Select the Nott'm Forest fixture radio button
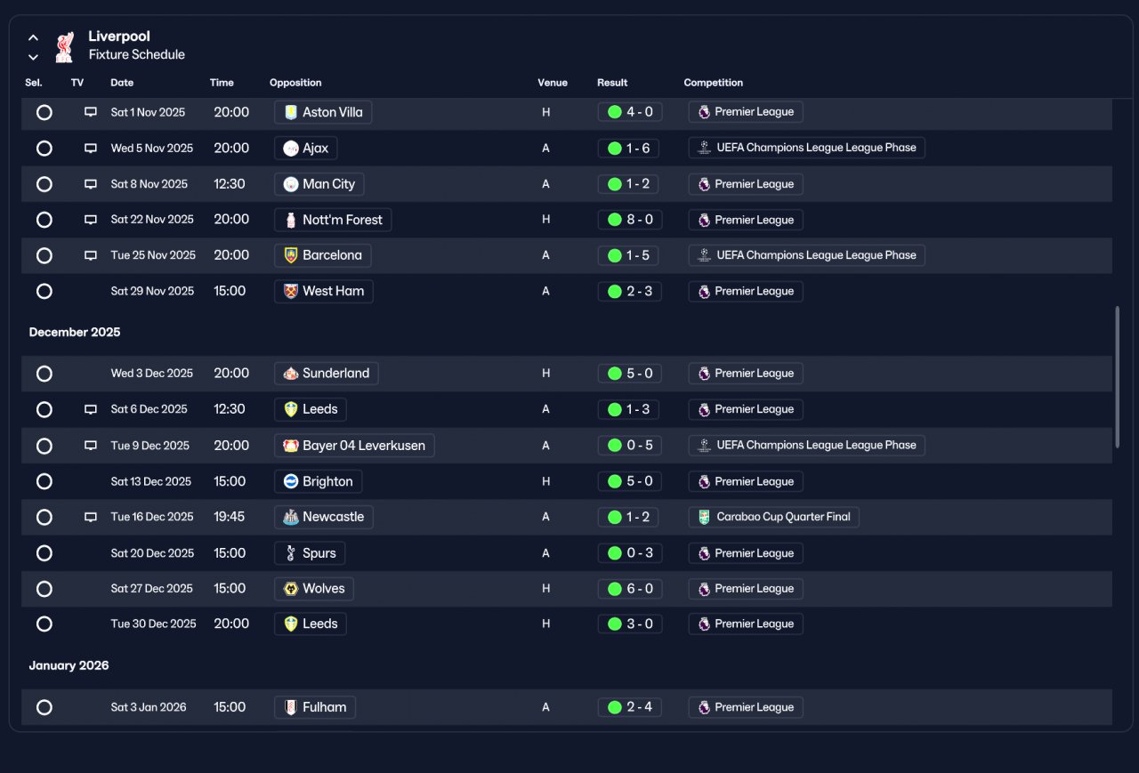The image size is (1139, 773). [44, 220]
